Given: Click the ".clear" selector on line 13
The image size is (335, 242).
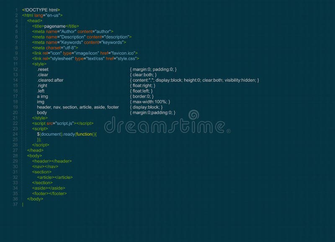Looking at the screenshot, I should (43, 75).
